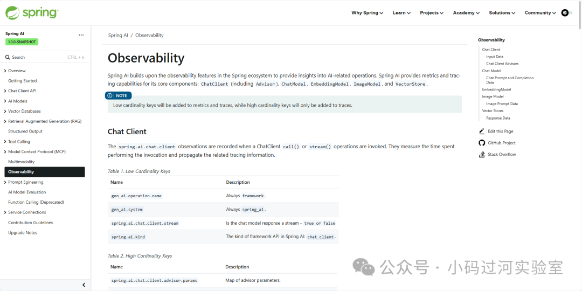Viewport: 582px width, 291px height.
Task: Jump to Chat Prompt and Completion Data
Action: [510, 80]
